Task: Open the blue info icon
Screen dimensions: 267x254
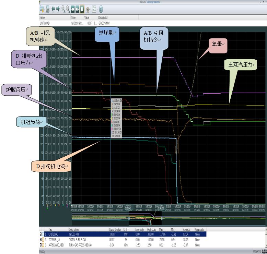Action: [101, 9]
